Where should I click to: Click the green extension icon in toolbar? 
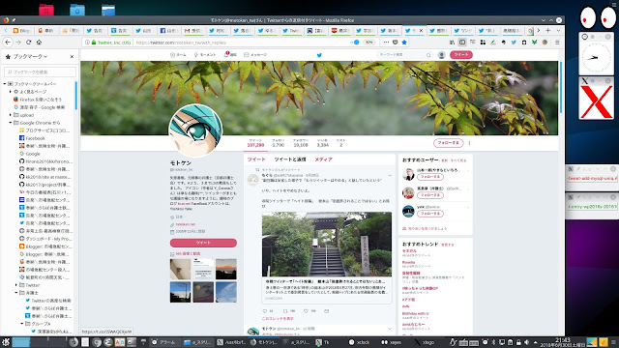(x=534, y=43)
